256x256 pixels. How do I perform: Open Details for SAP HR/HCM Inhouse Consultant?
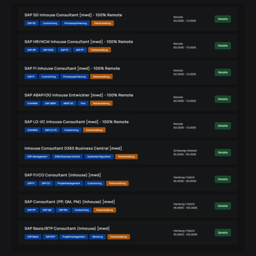click(223, 46)
